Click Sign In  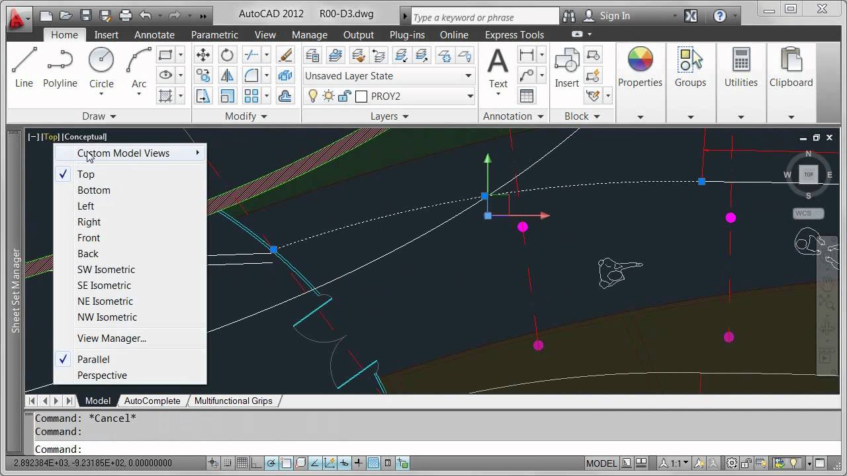coord(615,16)
